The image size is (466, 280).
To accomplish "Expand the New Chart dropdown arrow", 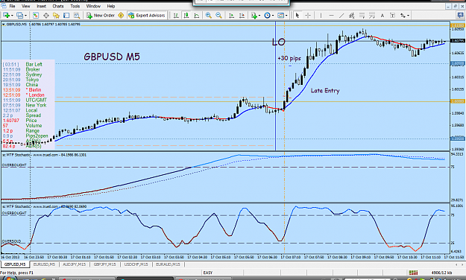I will [12, 16].
